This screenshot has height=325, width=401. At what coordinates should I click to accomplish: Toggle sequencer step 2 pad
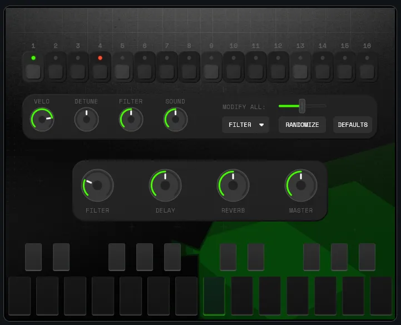tap(56, 71)
